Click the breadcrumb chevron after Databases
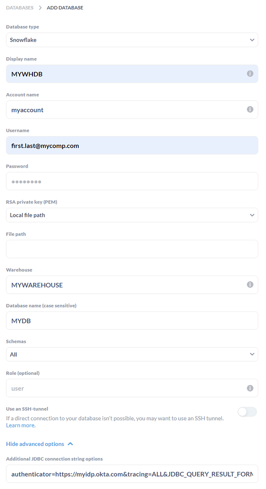 click(x=40, y=8)
